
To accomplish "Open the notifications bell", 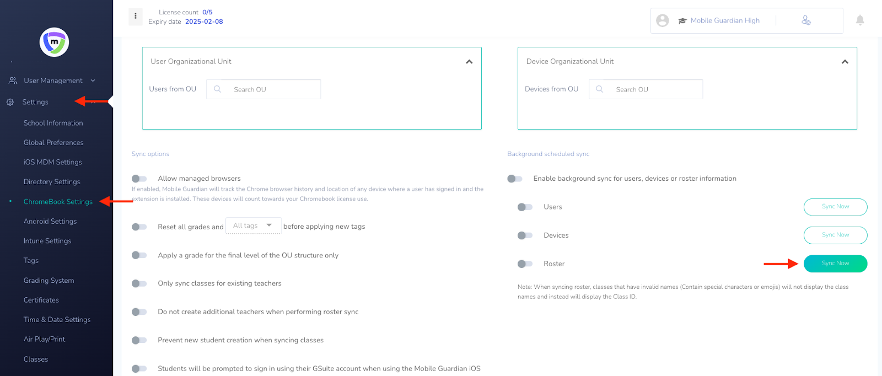I will click(860, 20).
